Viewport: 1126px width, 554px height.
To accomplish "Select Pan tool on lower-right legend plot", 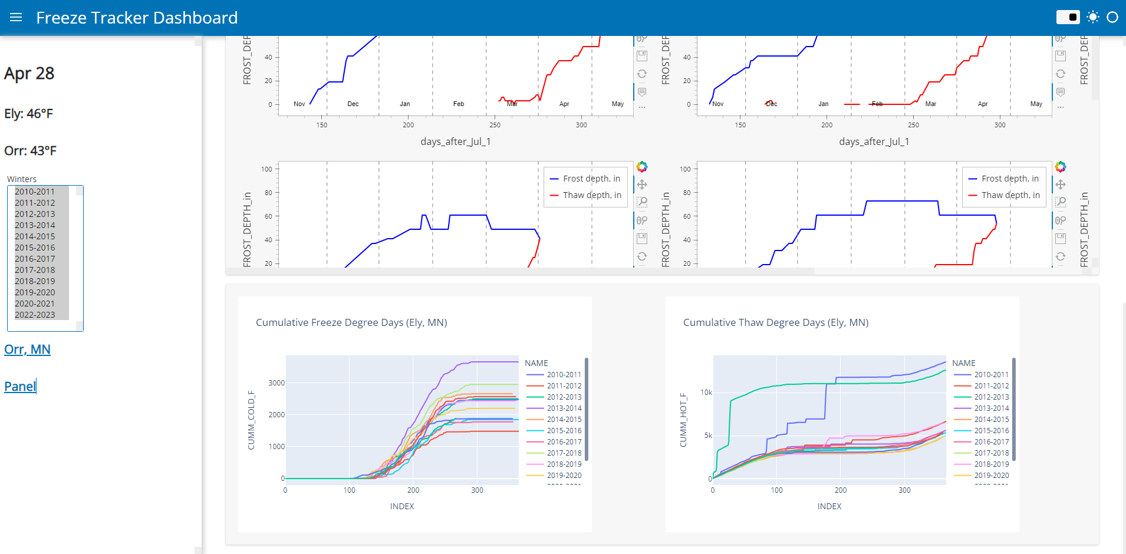I will click(1061, 184).
